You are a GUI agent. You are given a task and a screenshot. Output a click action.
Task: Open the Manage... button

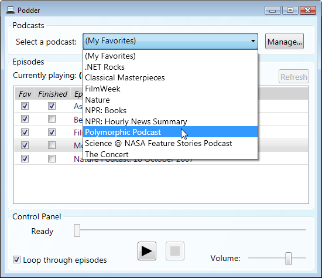(285, 42)
